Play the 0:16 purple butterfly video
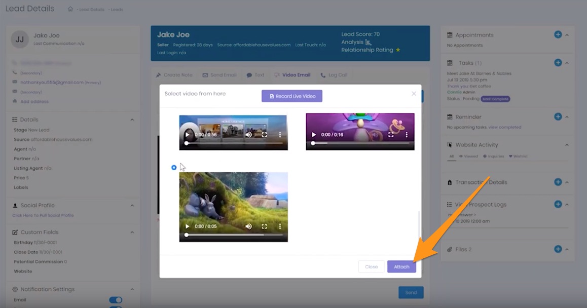 pos(314,135)
